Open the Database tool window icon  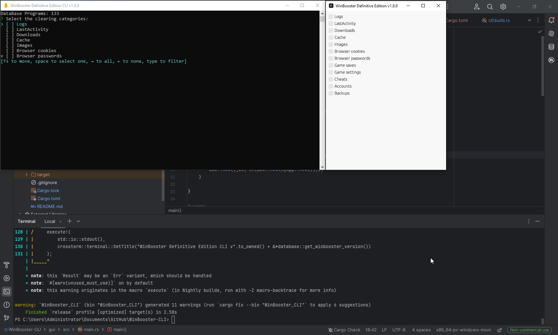point(551,47)
